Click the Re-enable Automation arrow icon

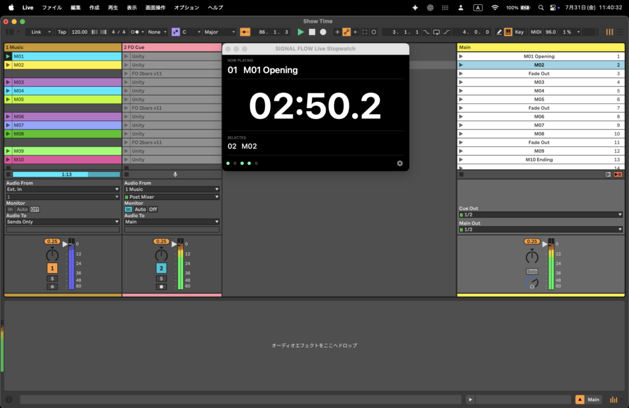click(x=356, y=32)
